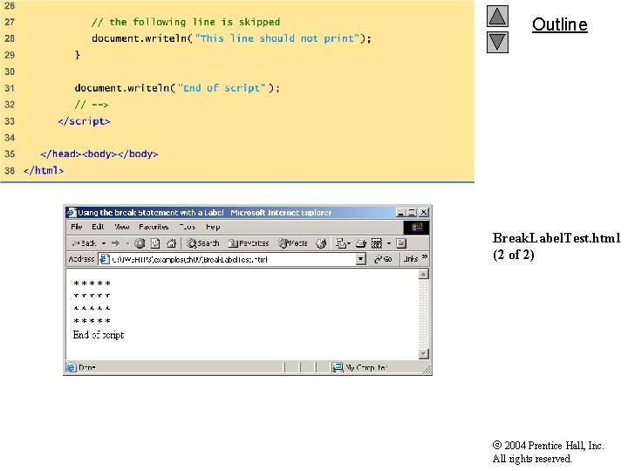Click the Refresh page icon

[155, 243]
